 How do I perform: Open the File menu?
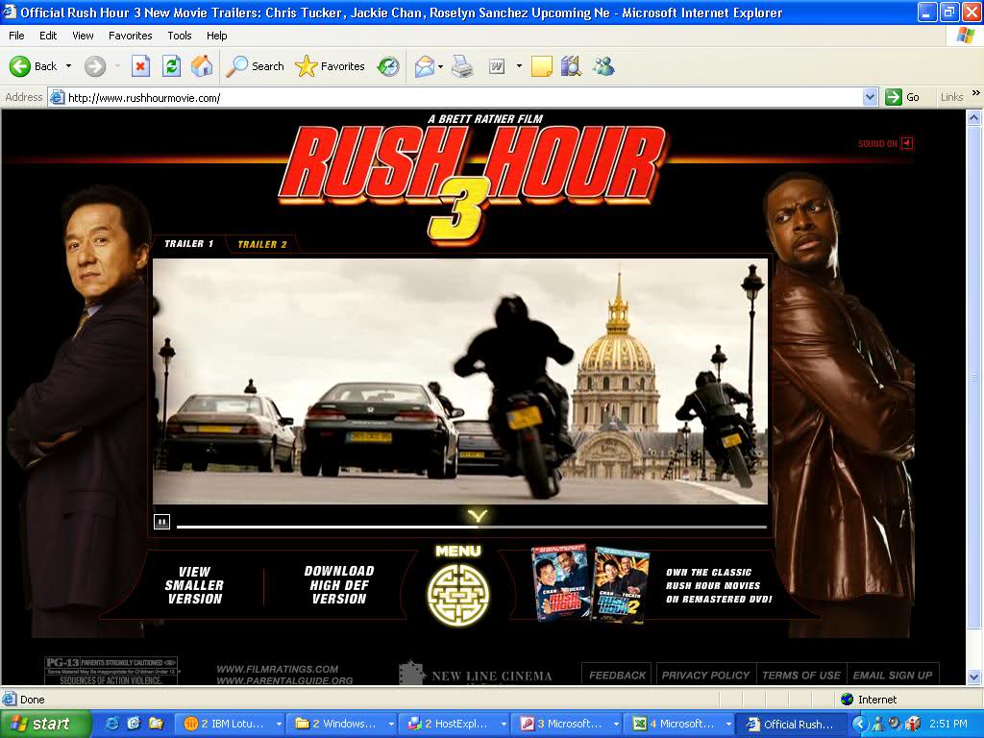coord(17,36)
